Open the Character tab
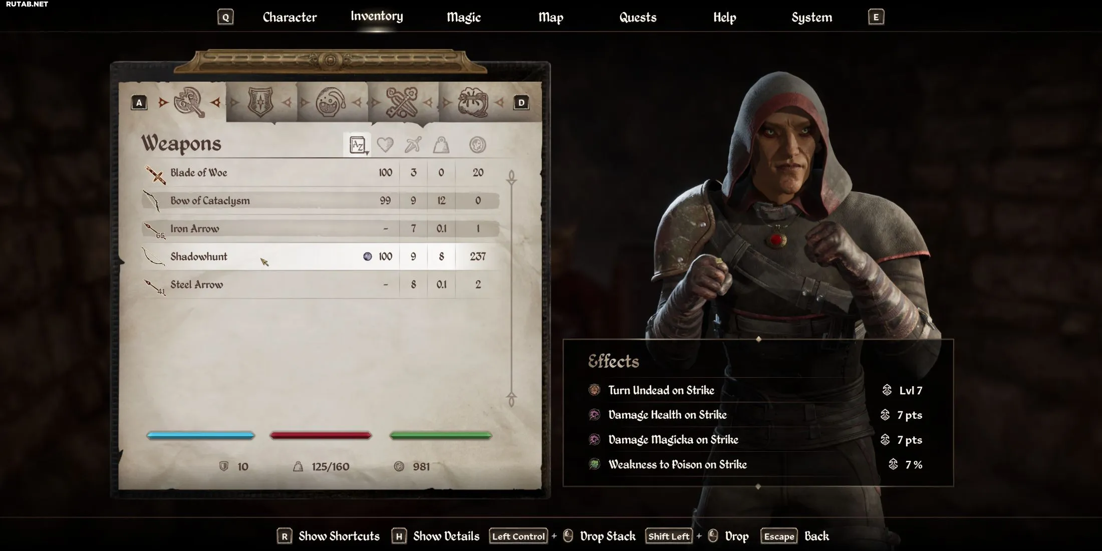 [290, 18]
